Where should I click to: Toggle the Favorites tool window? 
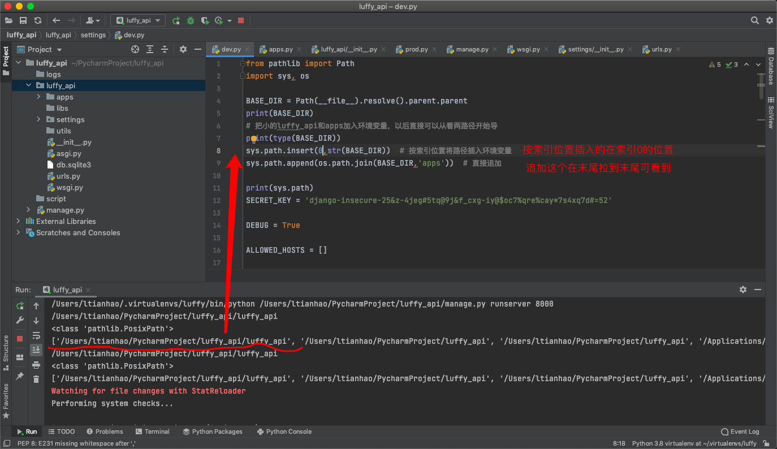[x=6, y=400]
